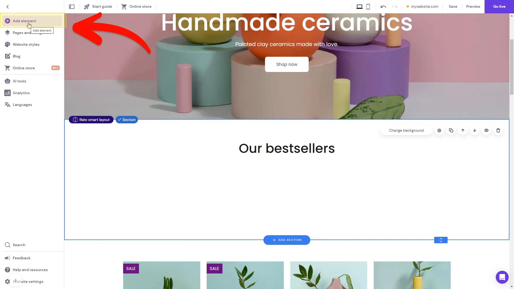The width and height of the screenshot is (514, 289).
Task: Click the Add Section button
Action: tap(287, 240)
